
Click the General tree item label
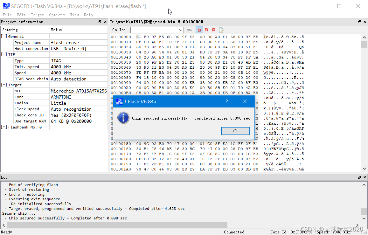tap(16, 36)
